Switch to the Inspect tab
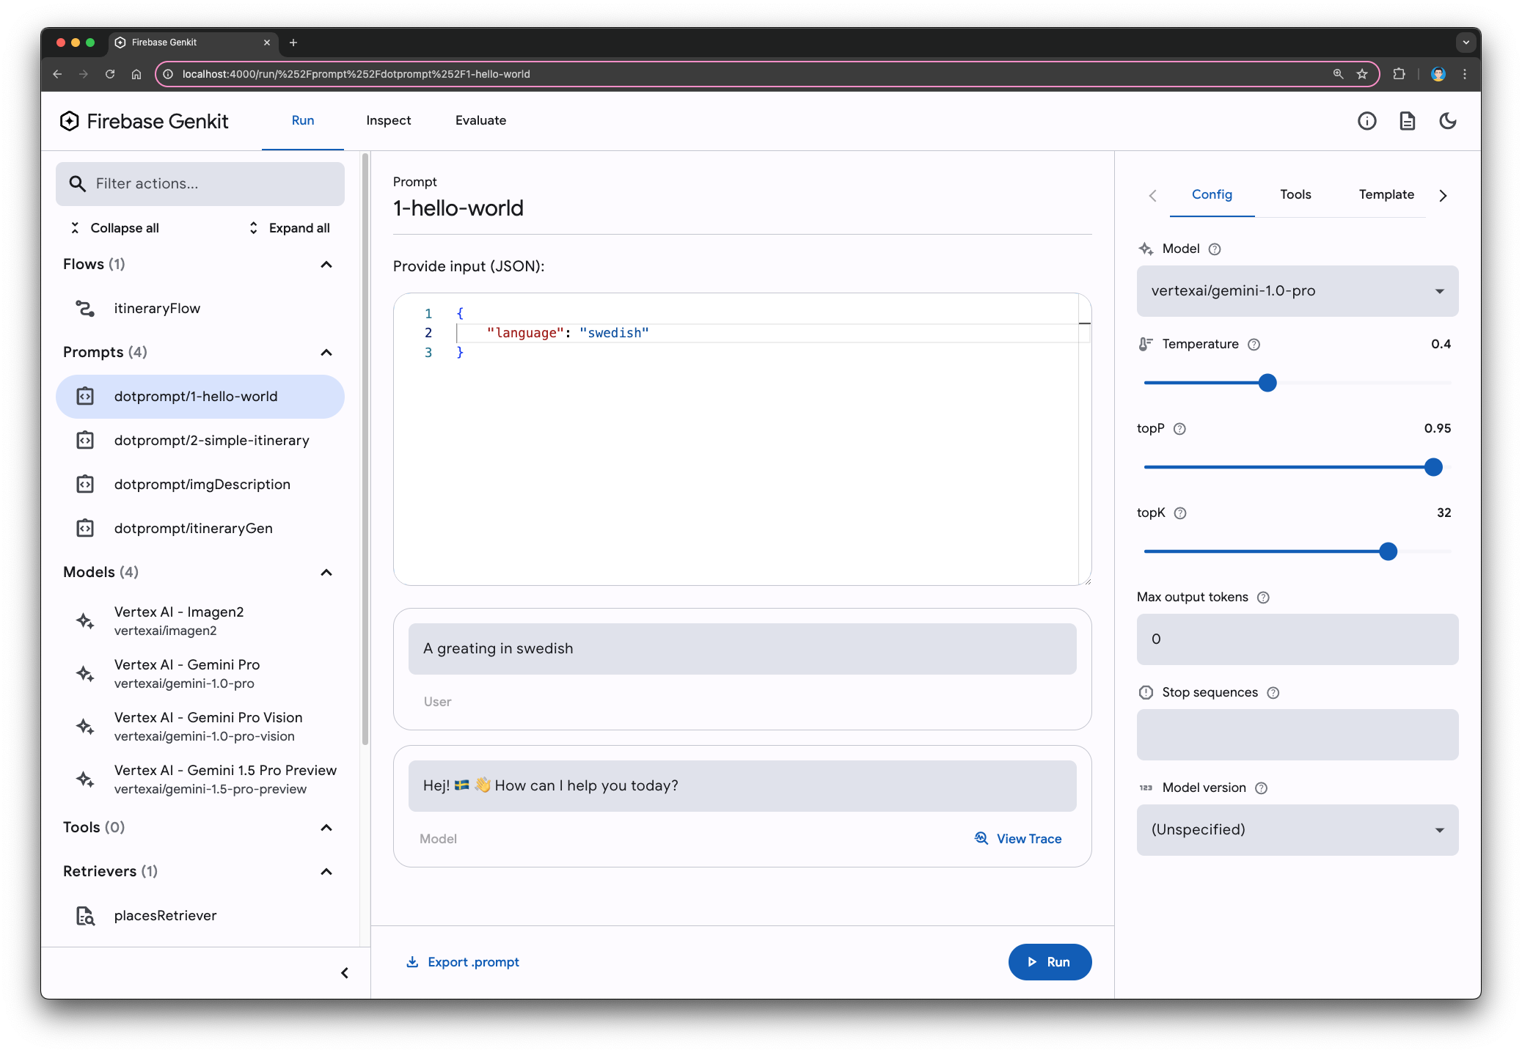 387,119
